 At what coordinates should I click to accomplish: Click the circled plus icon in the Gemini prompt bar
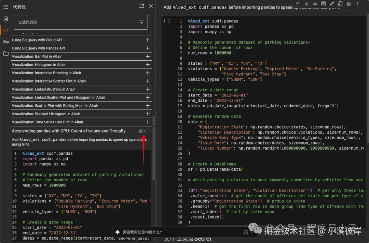point(246,232)
